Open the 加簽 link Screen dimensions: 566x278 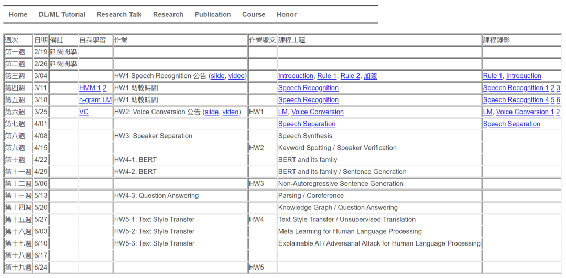pyautogui.click(x=371, y=76)
